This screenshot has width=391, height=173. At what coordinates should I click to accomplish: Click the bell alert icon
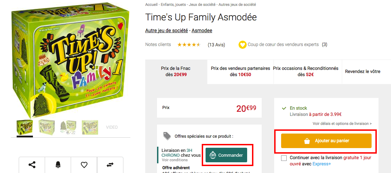pyautogui.click(x=58, y=165)
